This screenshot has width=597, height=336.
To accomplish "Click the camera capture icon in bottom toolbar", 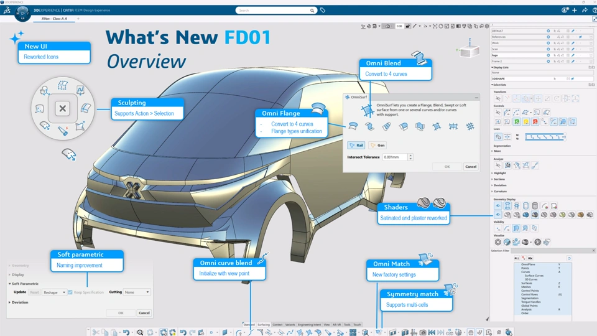I will pos(423,332).
